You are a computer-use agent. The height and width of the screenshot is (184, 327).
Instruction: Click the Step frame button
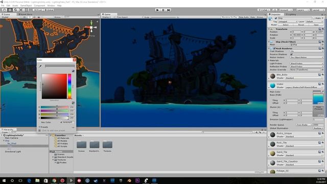click(x=169, y=10)
